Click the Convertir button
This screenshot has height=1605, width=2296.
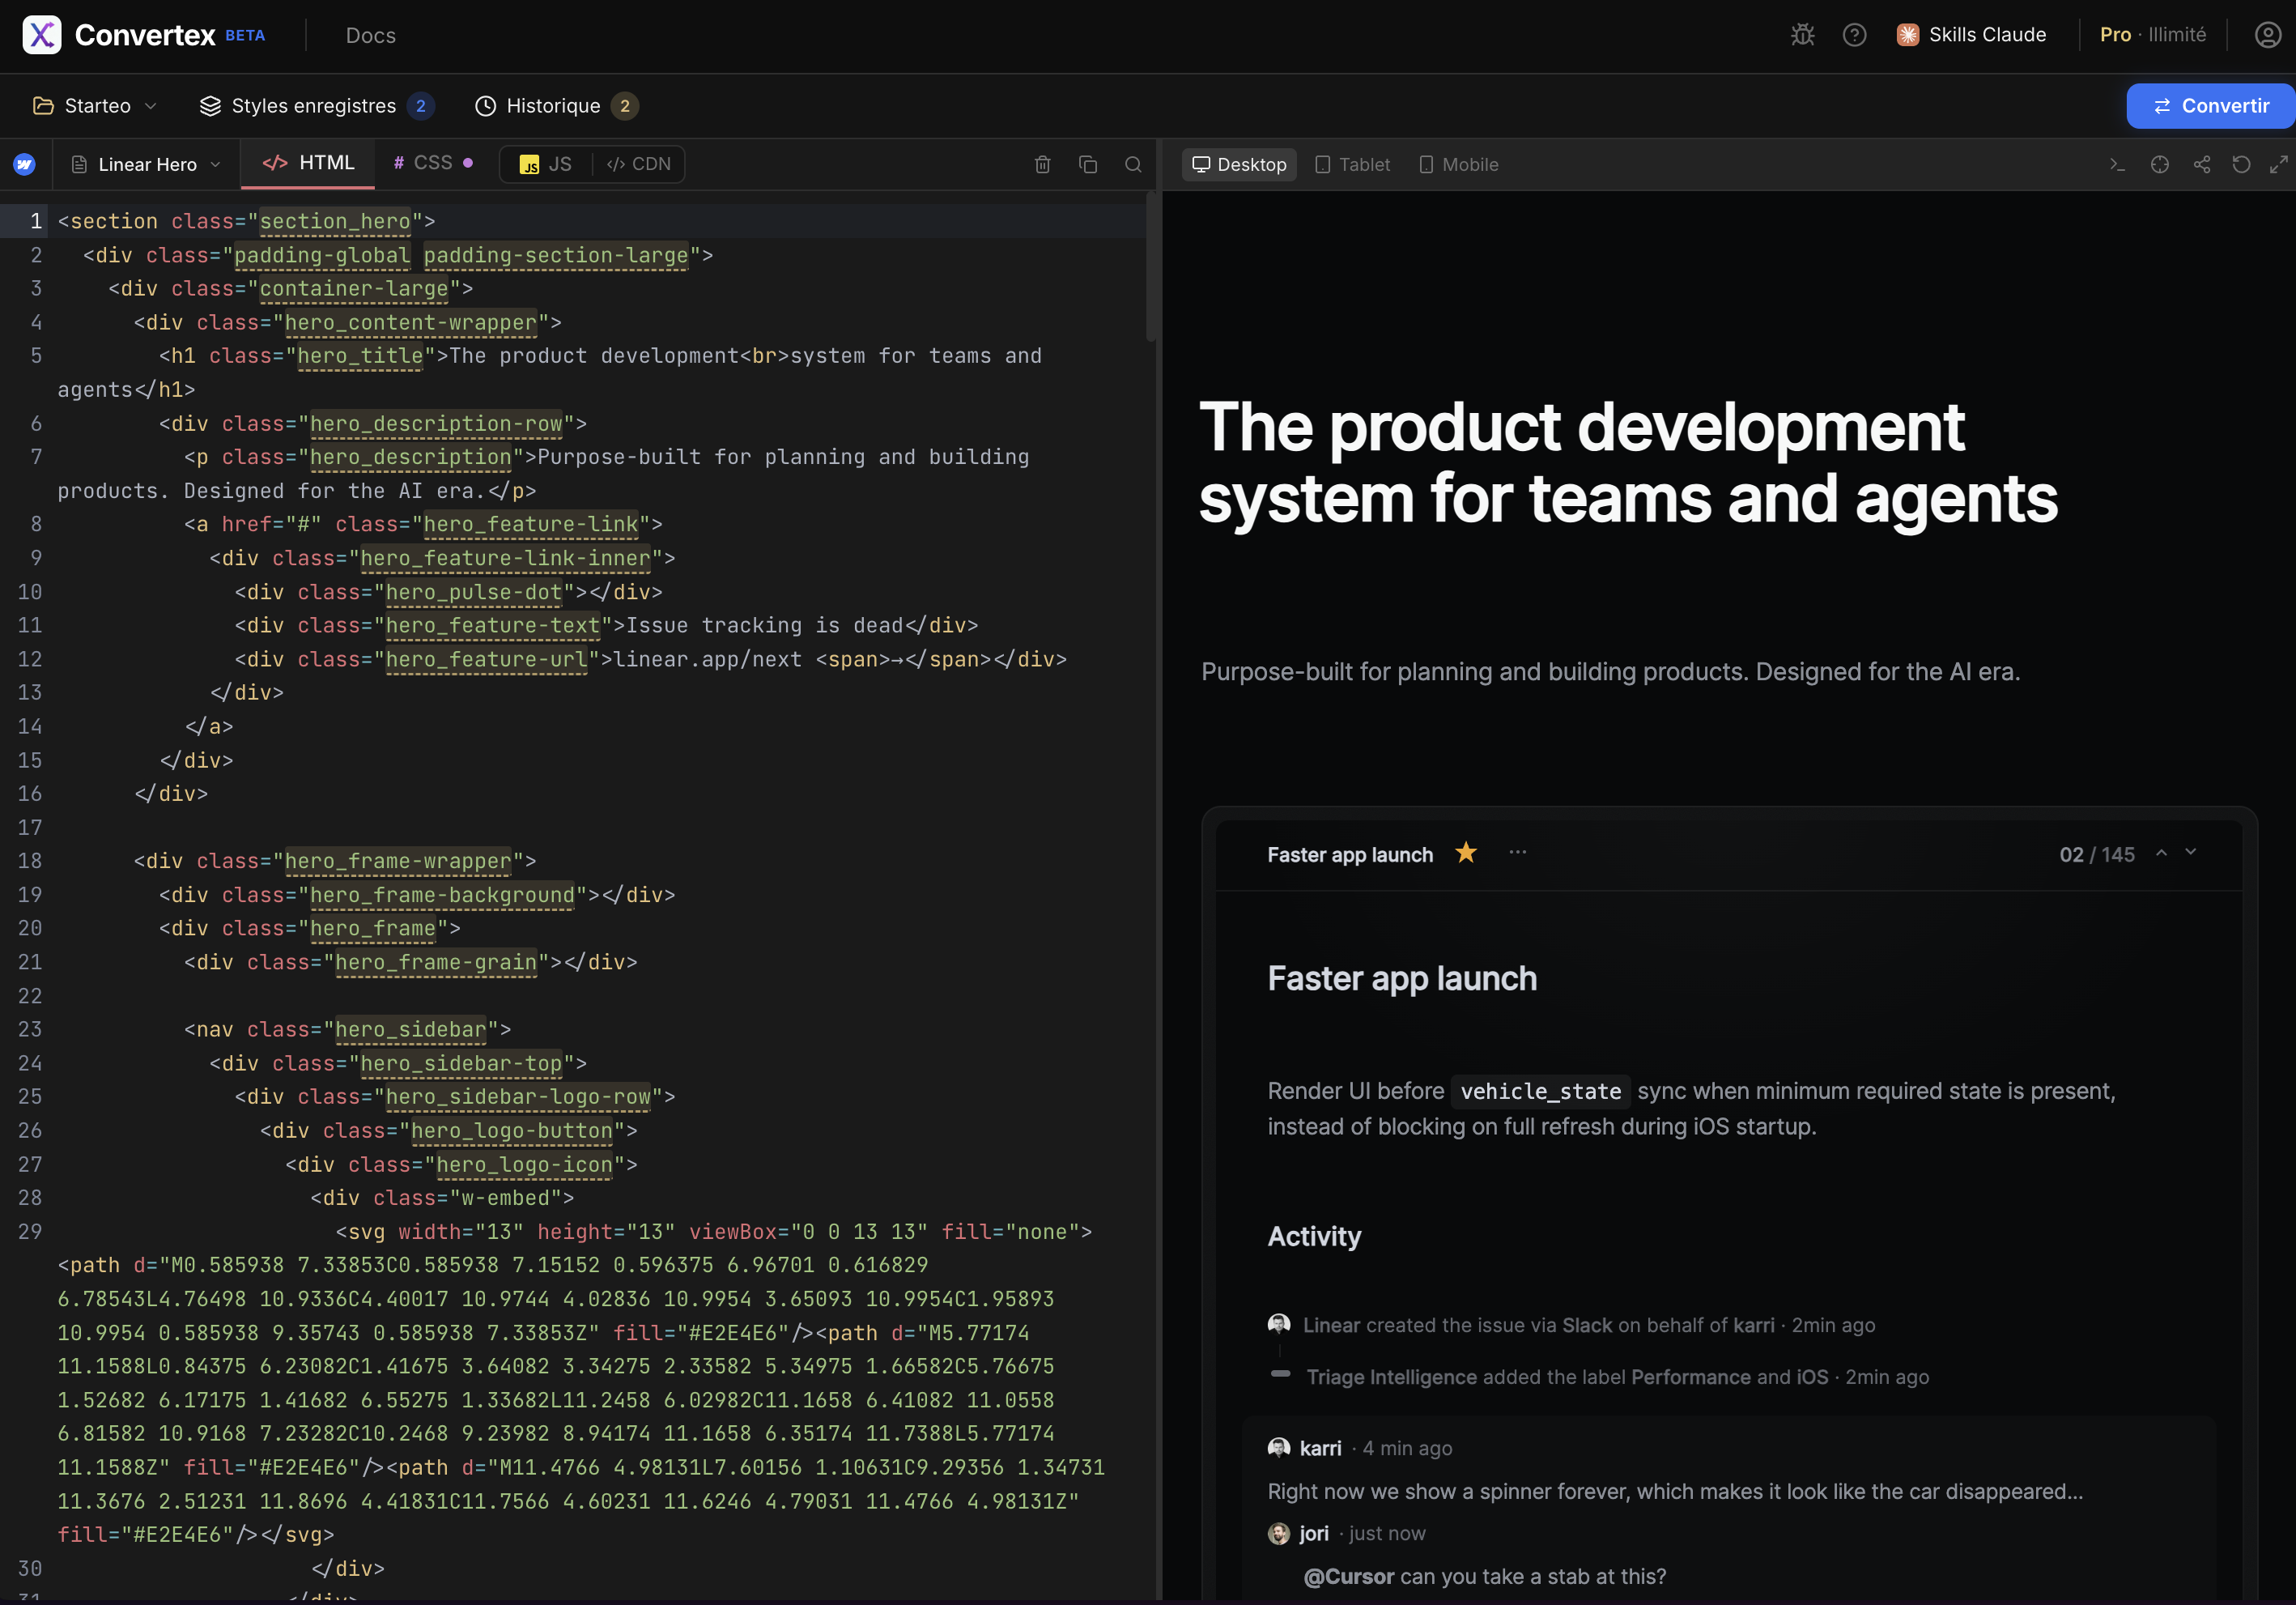[x=2210, y=106]
